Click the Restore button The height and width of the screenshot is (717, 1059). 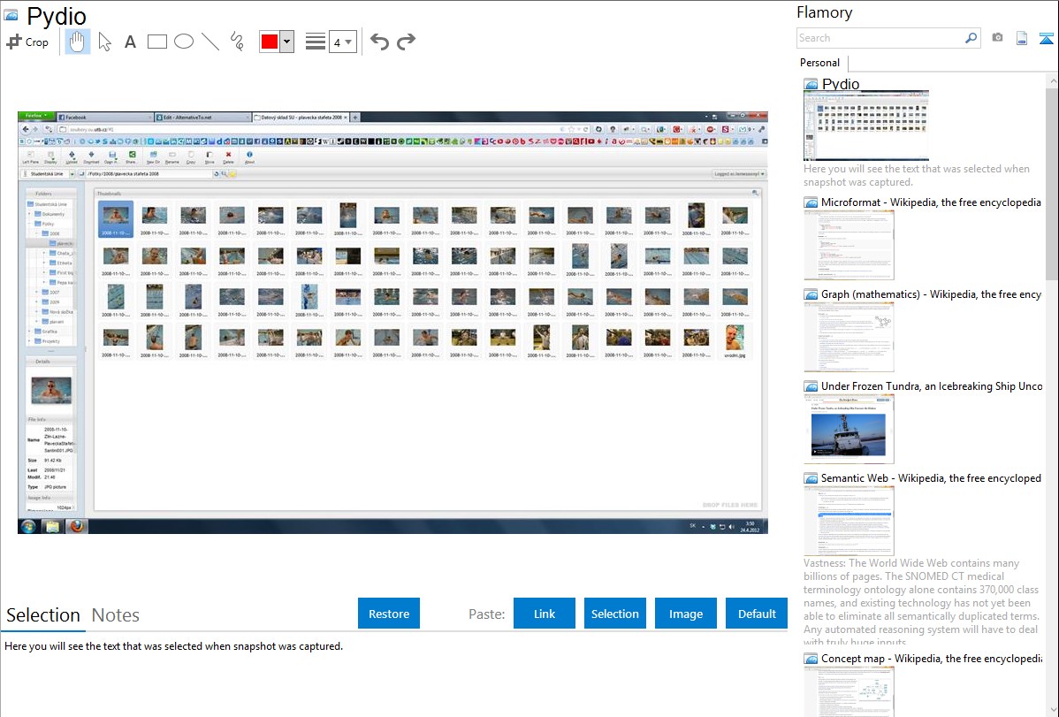click(389, 614)
